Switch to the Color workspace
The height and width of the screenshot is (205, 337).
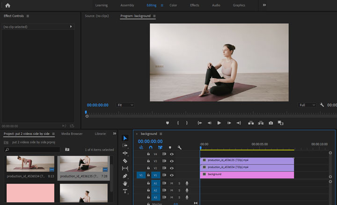click(x=173, y=5)
